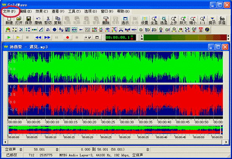Open the 帮助(H) menu
232x159 pixels.
tap(123, 11)
